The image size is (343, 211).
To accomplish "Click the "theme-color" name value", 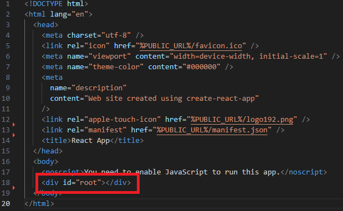I will pyautogui.click(x=116, y=67).
